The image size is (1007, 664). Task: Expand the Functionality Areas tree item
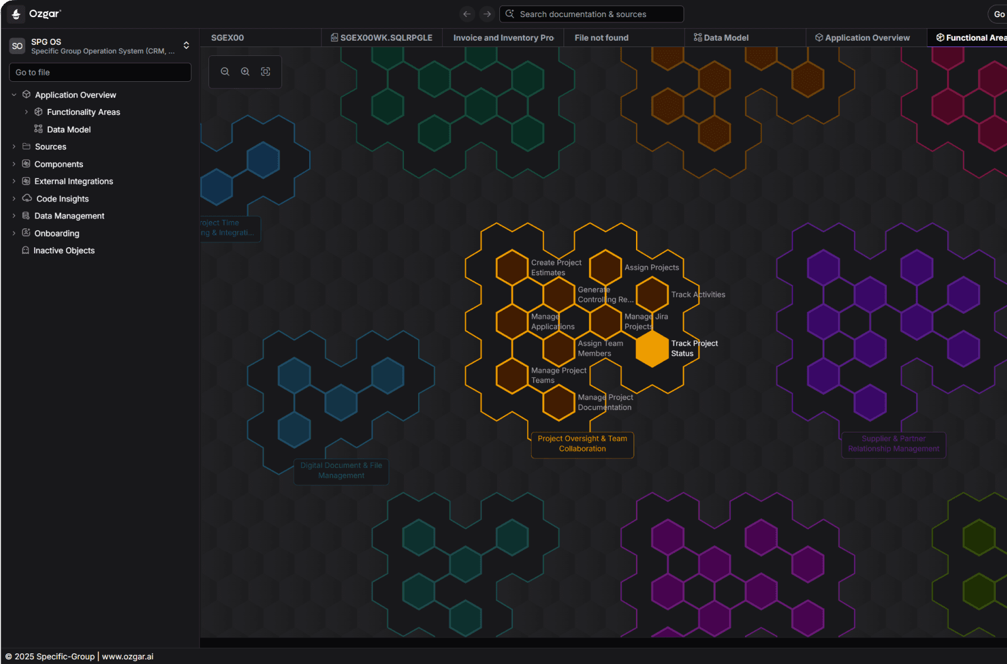(26, 111)
